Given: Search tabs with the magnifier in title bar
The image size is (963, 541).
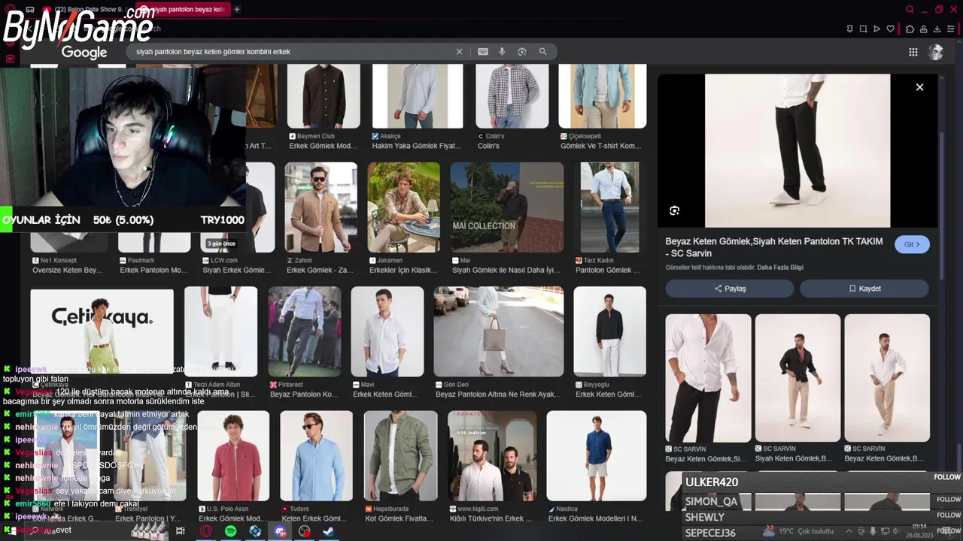Looking at the screenshot, I should [x=910, y=9].
